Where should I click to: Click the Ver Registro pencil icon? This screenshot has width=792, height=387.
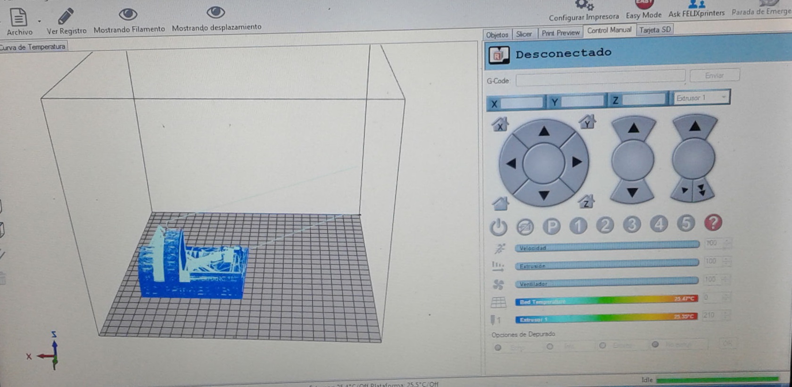66,16
